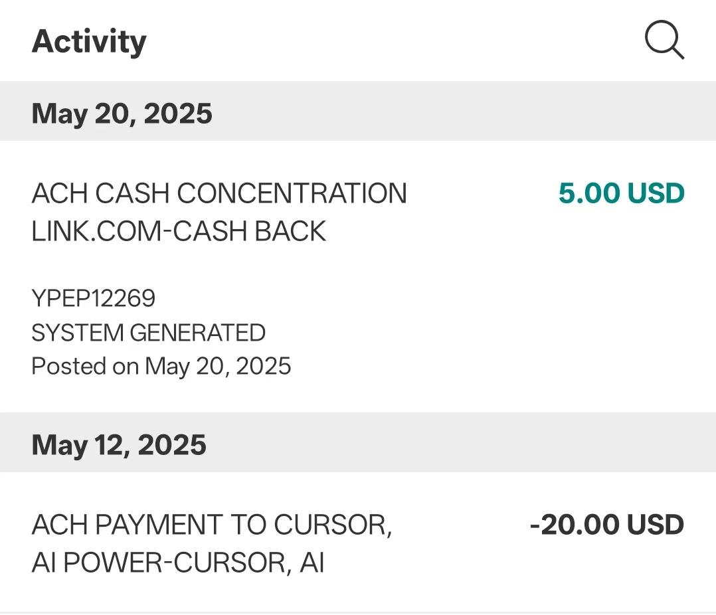
Task: Select the Activity heading
Action: [x=89, y=42]
